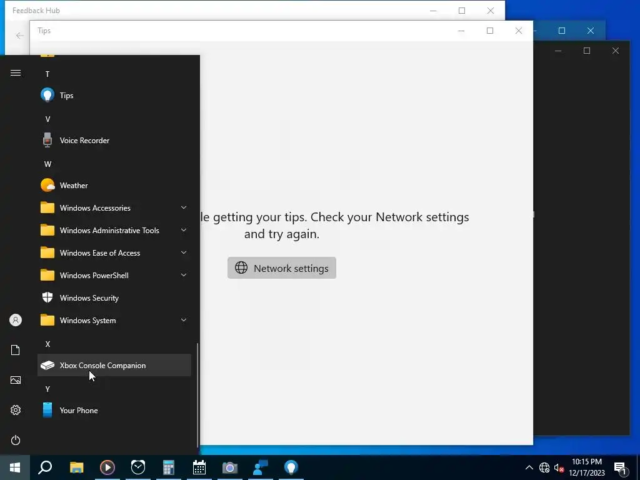Click the Start menu app list scrollbar
The width and height of the screenshot is (640, 480).
pos(197,395)
